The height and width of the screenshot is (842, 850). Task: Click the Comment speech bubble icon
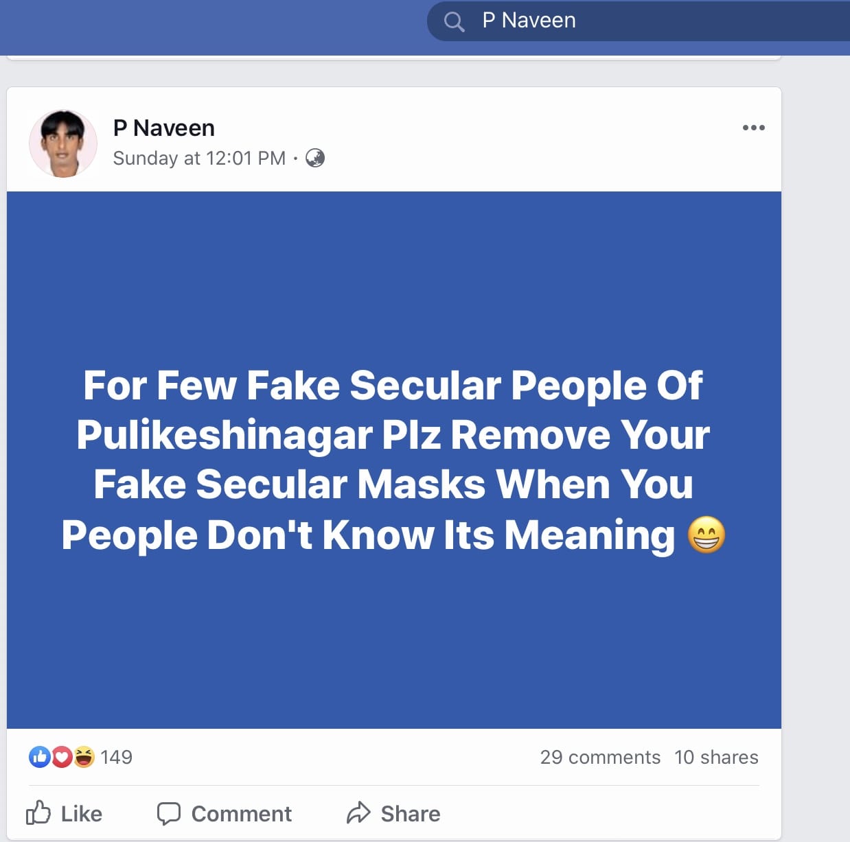tap(168, 813)
